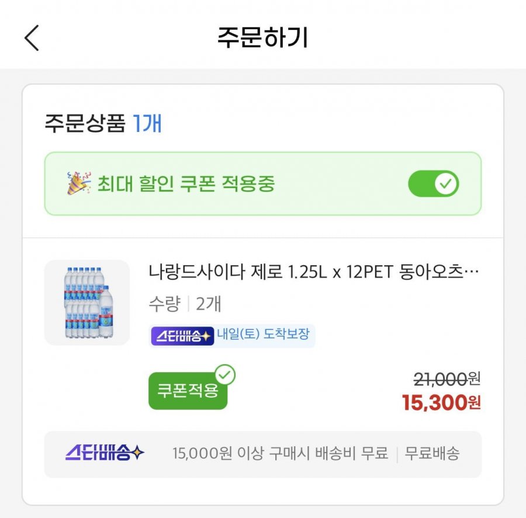Click the discounted 15,300원 price
This screenshot has height=518, width=526.
click(441, 402)
